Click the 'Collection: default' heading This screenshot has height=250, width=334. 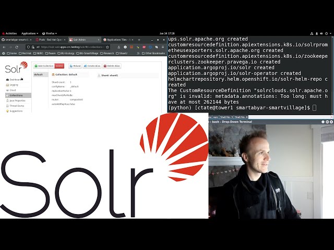[x=66, y=74]
